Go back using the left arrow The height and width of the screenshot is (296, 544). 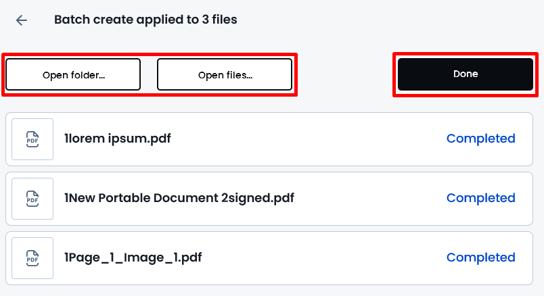[22, 20]
